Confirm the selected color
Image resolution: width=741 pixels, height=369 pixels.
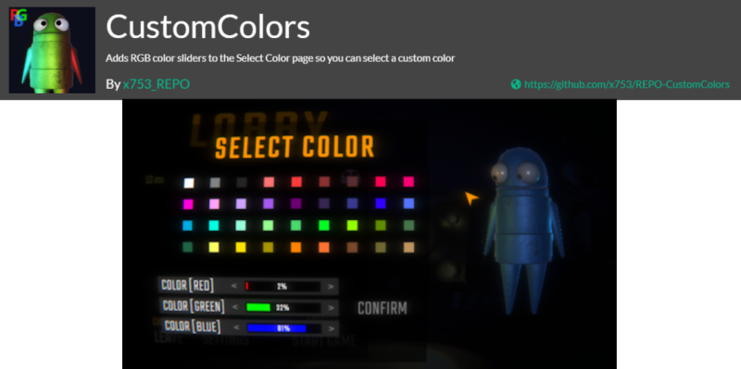[x=383, y=308]
